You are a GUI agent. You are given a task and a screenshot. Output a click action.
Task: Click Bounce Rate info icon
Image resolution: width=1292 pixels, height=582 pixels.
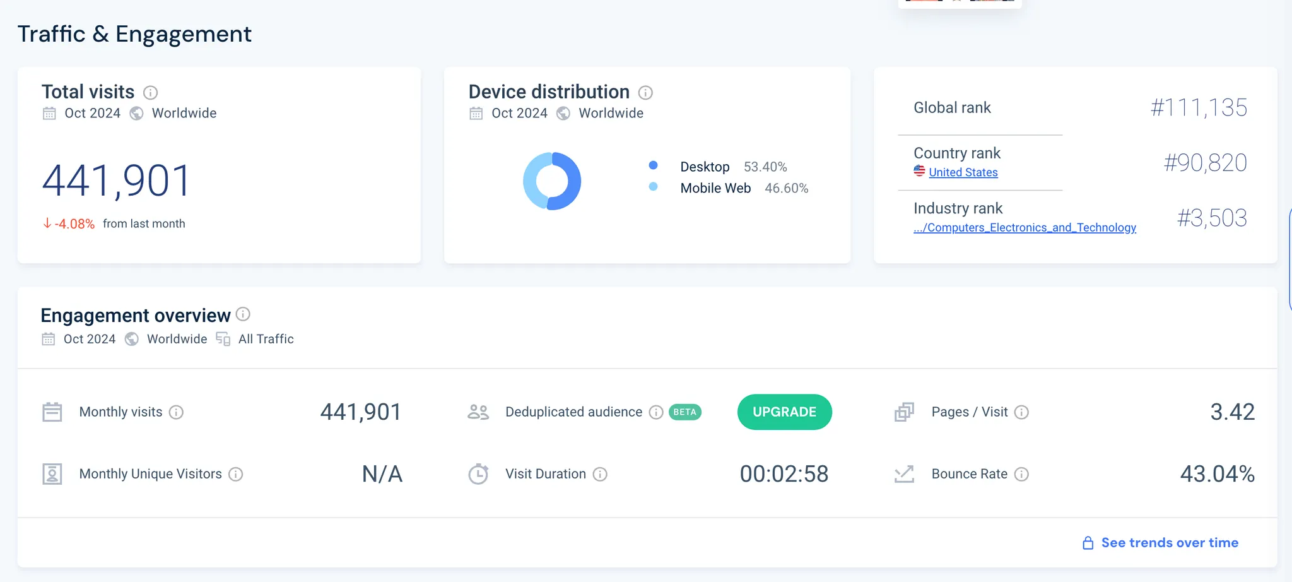coord(1021,474)
